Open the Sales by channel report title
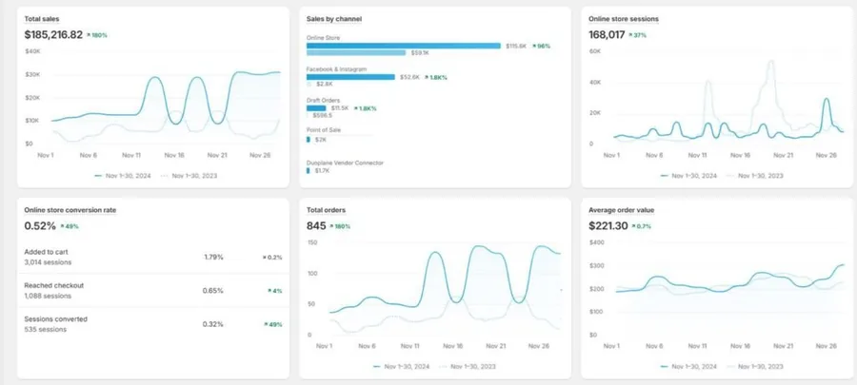857x385 pixels. tap(334, 19)
